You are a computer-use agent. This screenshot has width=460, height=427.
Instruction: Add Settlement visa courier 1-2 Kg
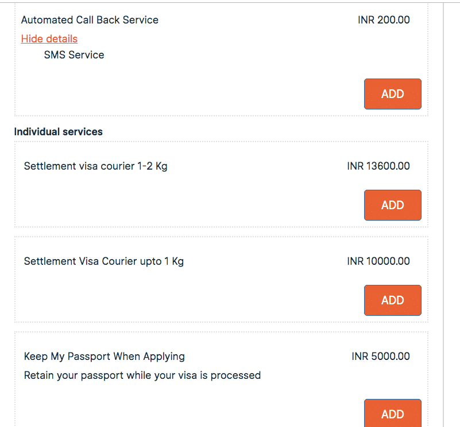click(392, 205)
